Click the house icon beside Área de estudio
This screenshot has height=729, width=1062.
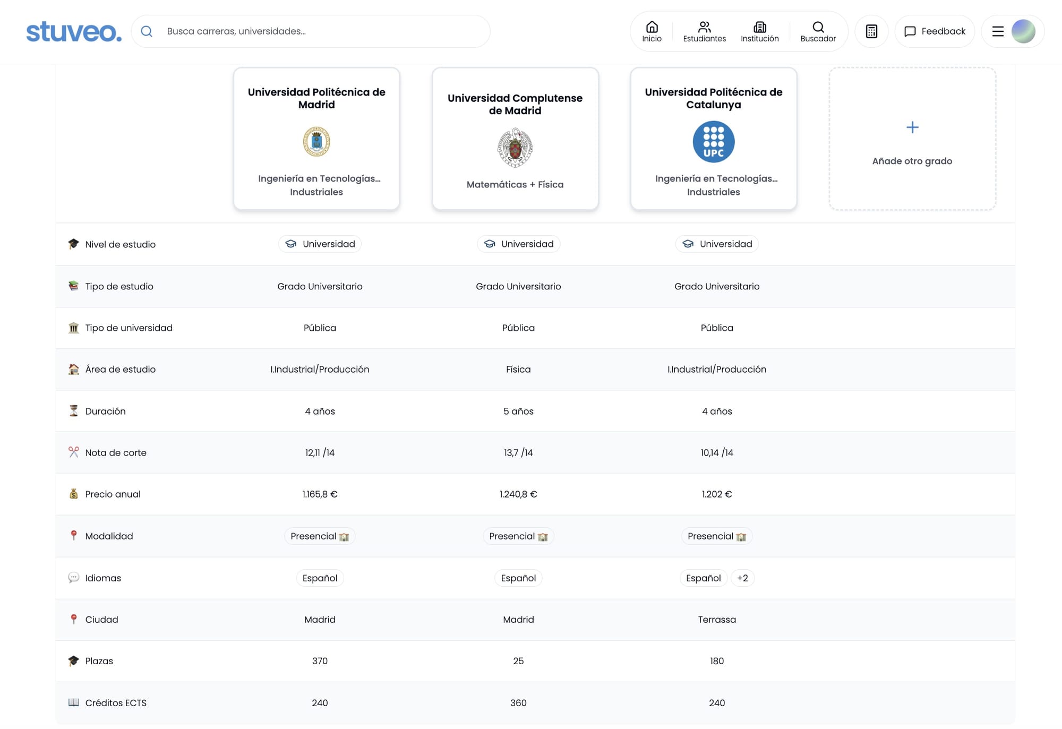point(73,369)
